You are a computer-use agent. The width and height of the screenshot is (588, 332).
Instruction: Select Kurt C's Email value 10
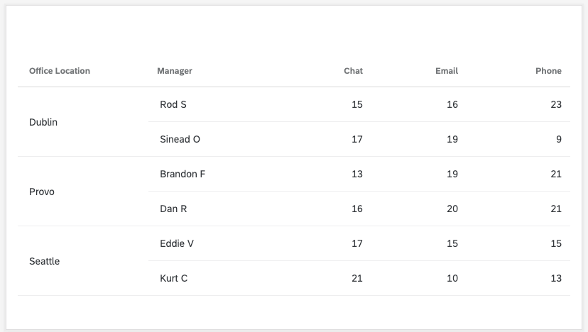pos(452,278)
